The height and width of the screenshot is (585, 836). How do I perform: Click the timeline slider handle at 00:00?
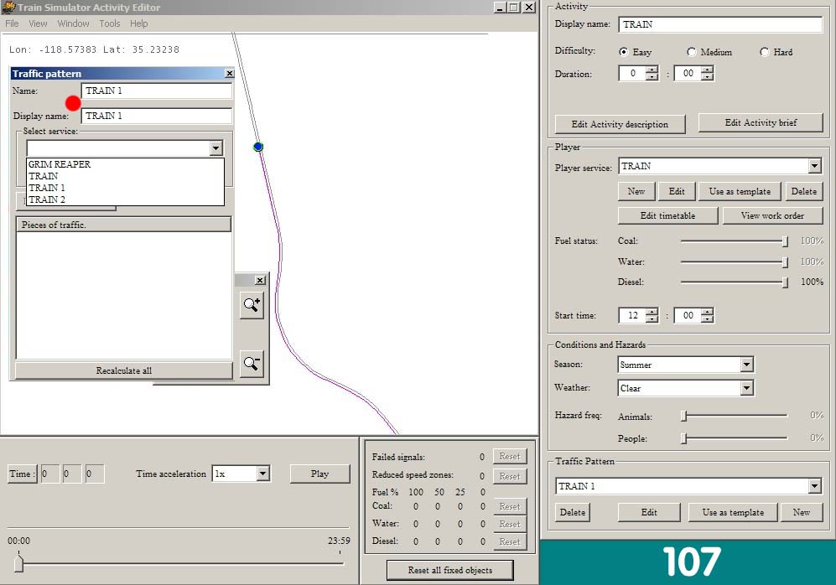tap(18, 562)
